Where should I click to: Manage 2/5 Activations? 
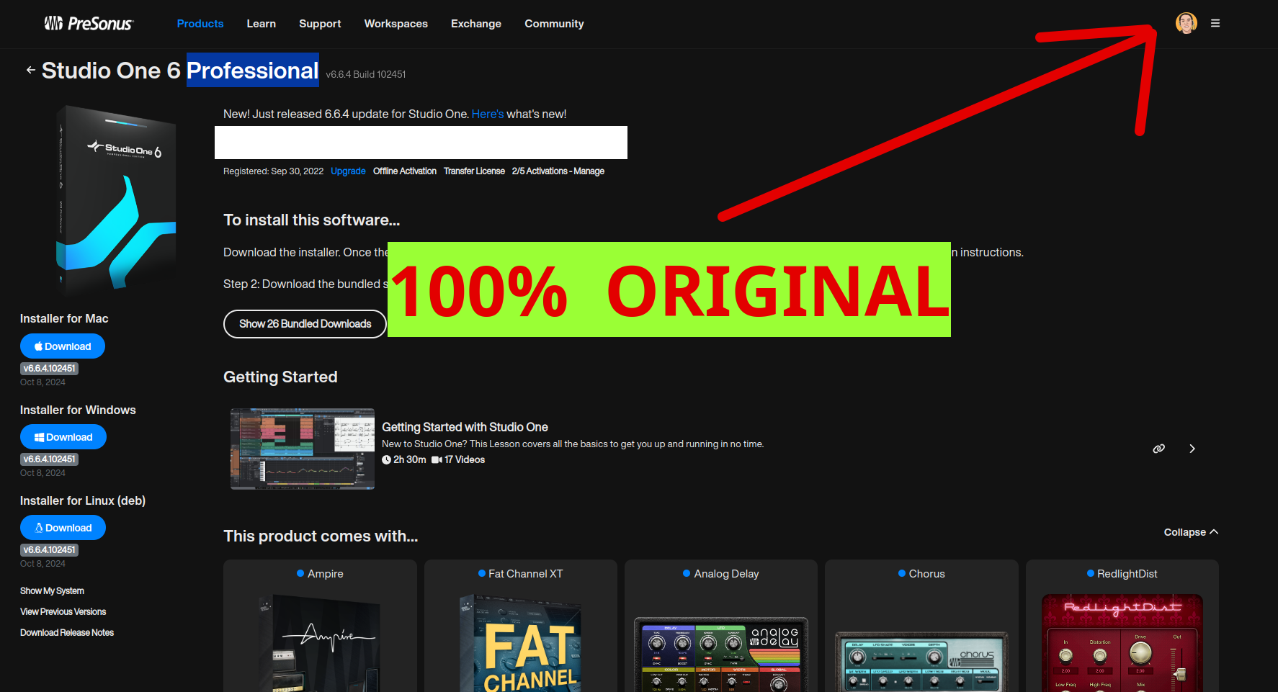pos(558,171)
